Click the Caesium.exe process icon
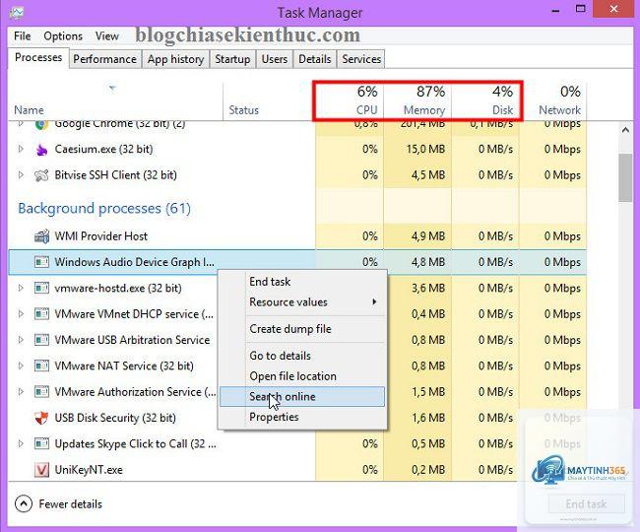The image size is (640, 532). click(x=41, y=150)
